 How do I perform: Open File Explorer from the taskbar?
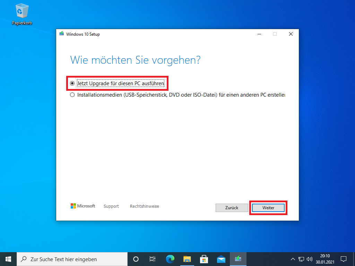click(187, 259)
